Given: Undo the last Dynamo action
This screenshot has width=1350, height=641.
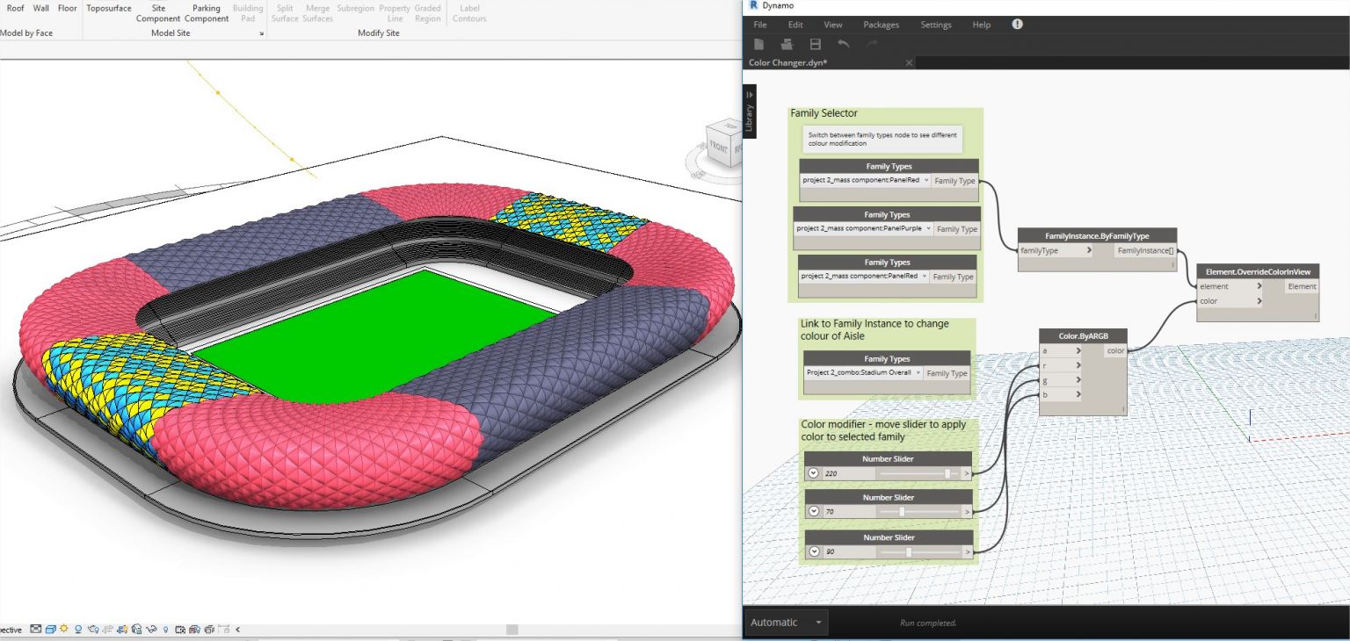Looking at the screenshot, I should 843,43.
